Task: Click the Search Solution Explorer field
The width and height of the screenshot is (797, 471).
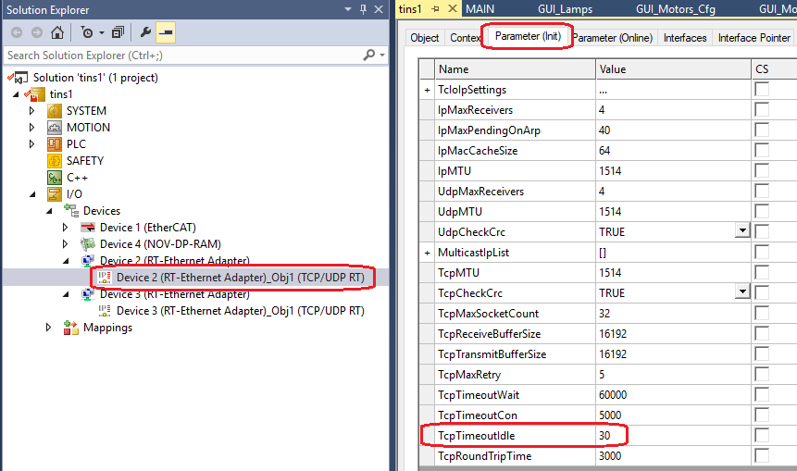Action: [x=185, y=56]
